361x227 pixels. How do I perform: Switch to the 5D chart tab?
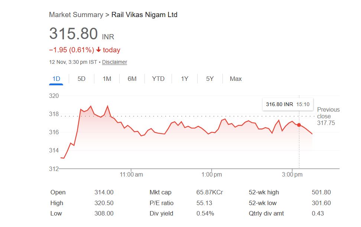(81, 79)
